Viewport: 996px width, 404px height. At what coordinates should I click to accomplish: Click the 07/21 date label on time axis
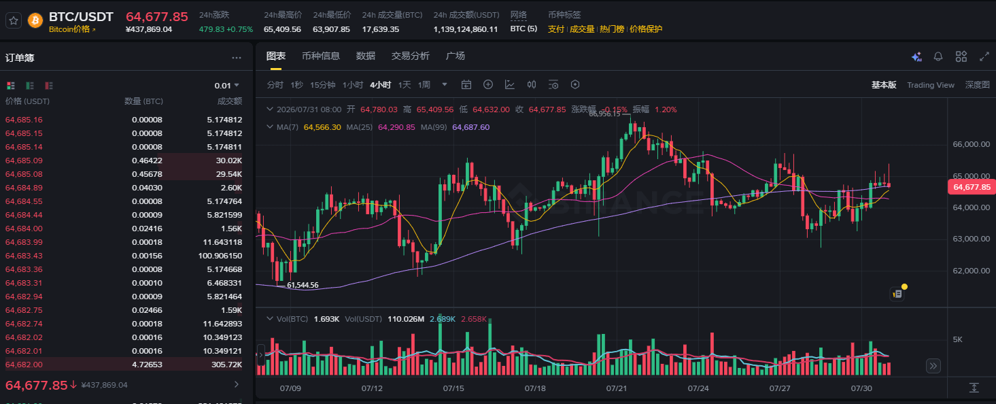click(617, 388)
